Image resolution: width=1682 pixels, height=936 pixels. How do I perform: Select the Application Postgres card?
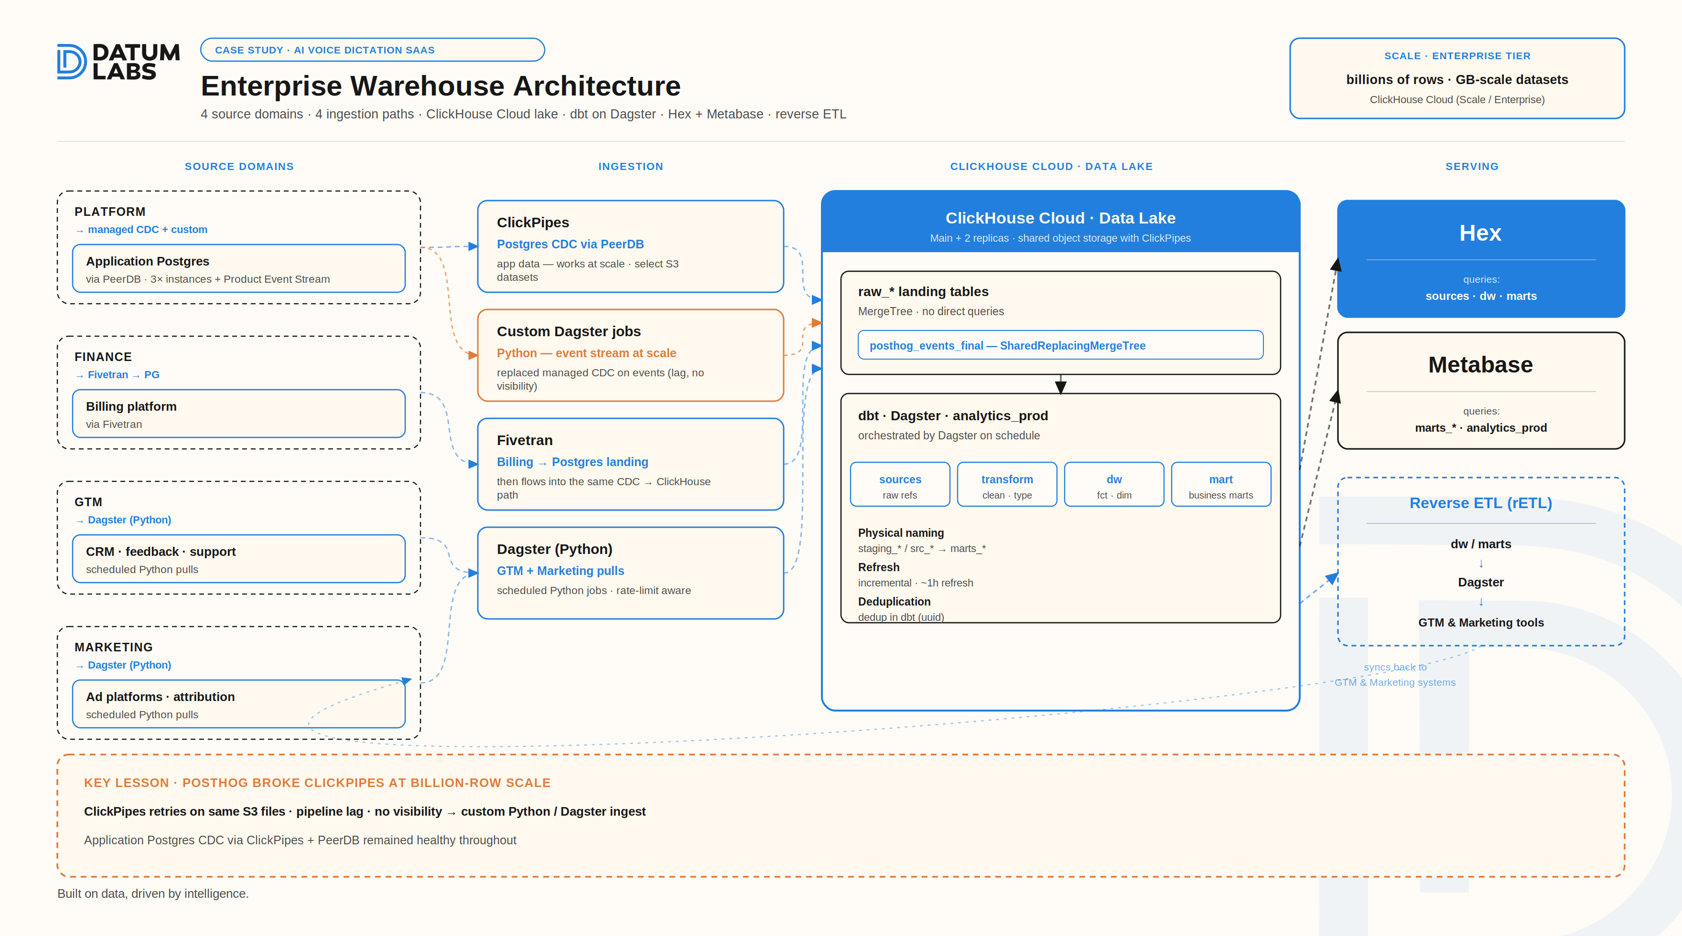coord(239,268)
